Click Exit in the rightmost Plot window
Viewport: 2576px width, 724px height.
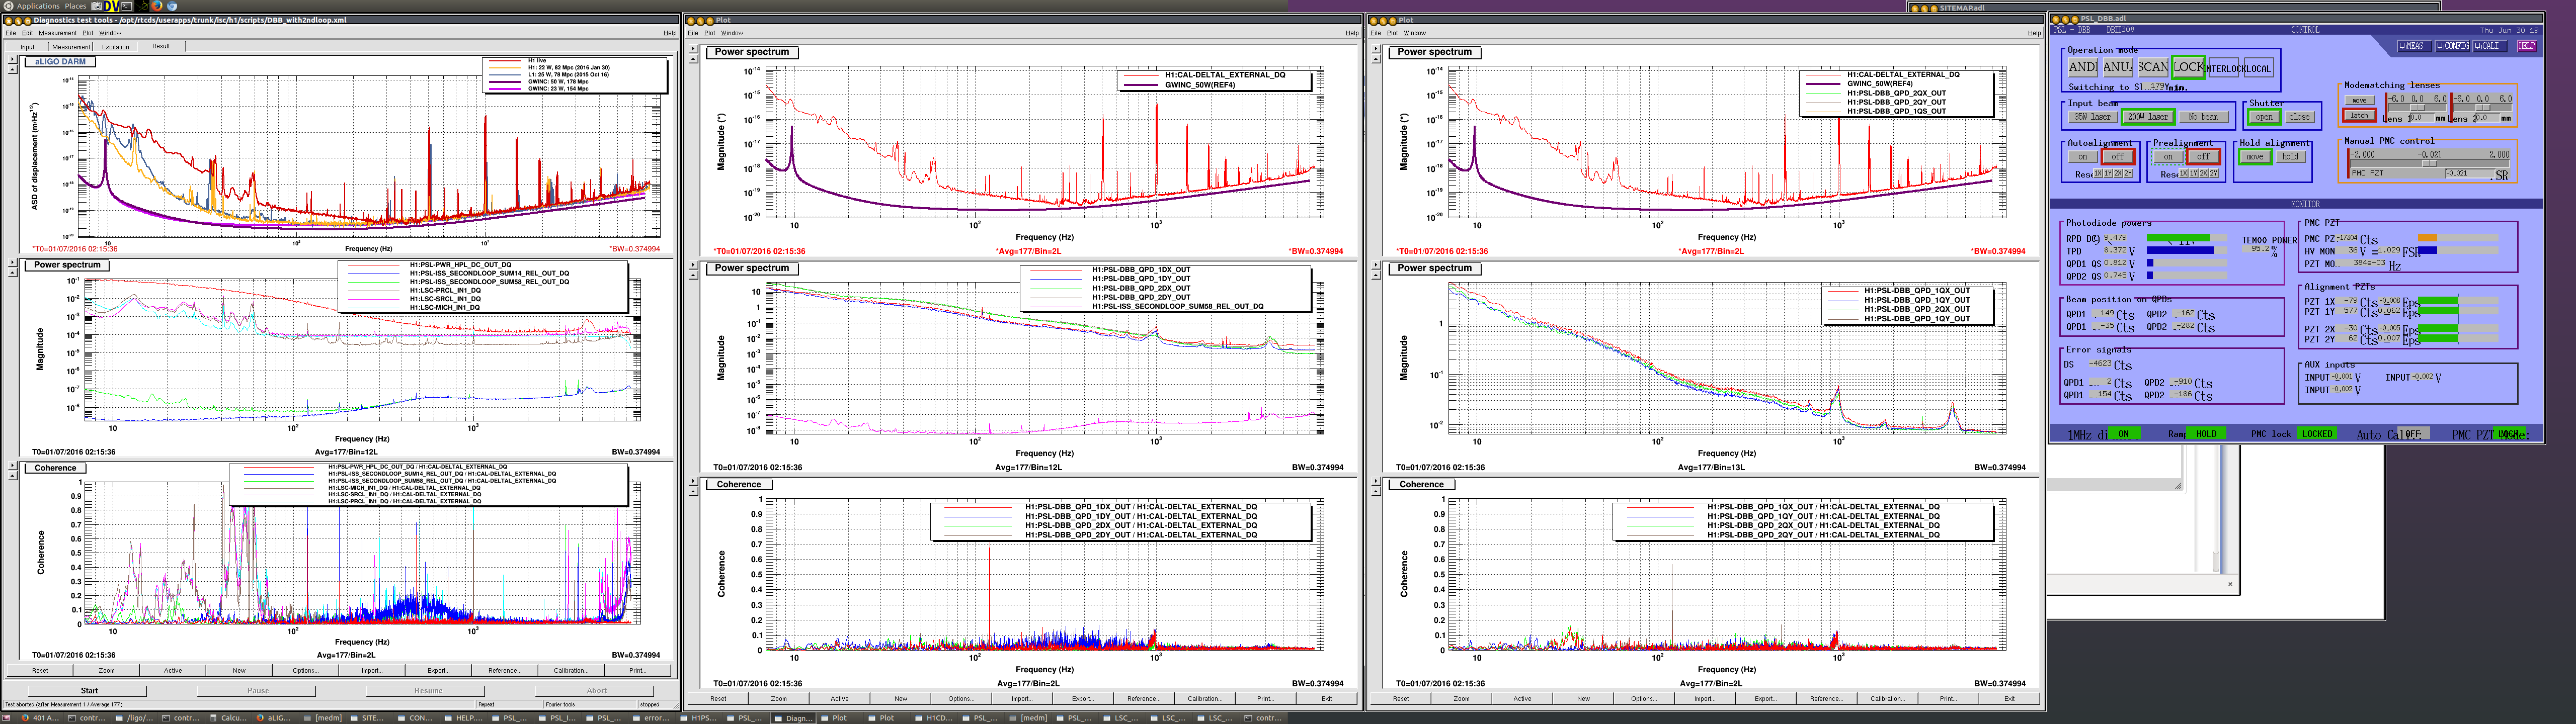2009,698
